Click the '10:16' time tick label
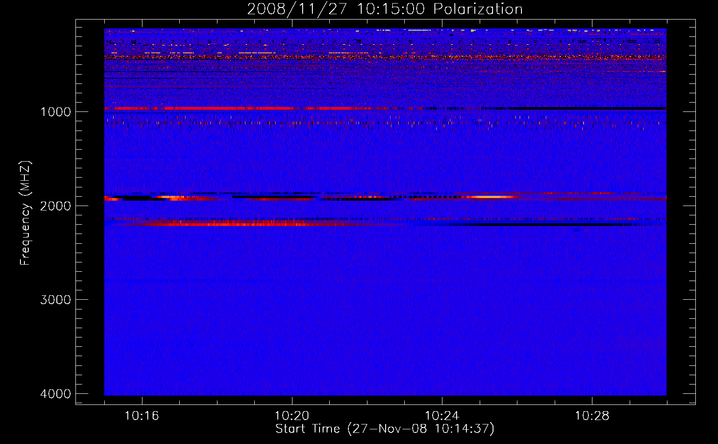The width and height of the screenshot is (718, 444). point(142,416)
